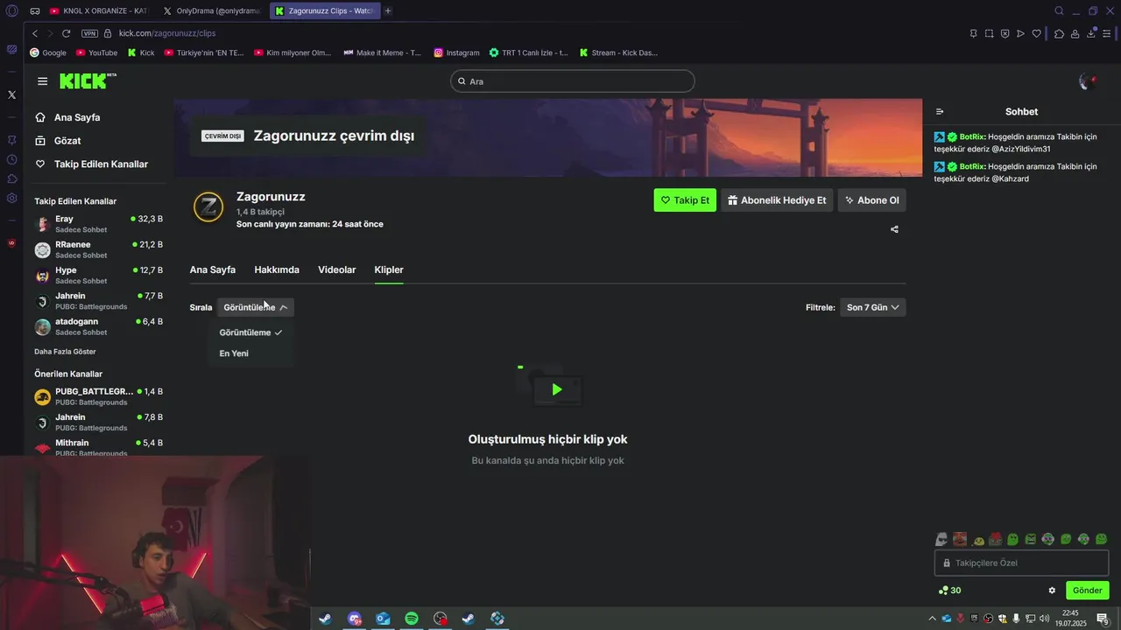Open browser easy setup sliders icon
Viewport: 1121px width, 630px height.
(1108, 33)
